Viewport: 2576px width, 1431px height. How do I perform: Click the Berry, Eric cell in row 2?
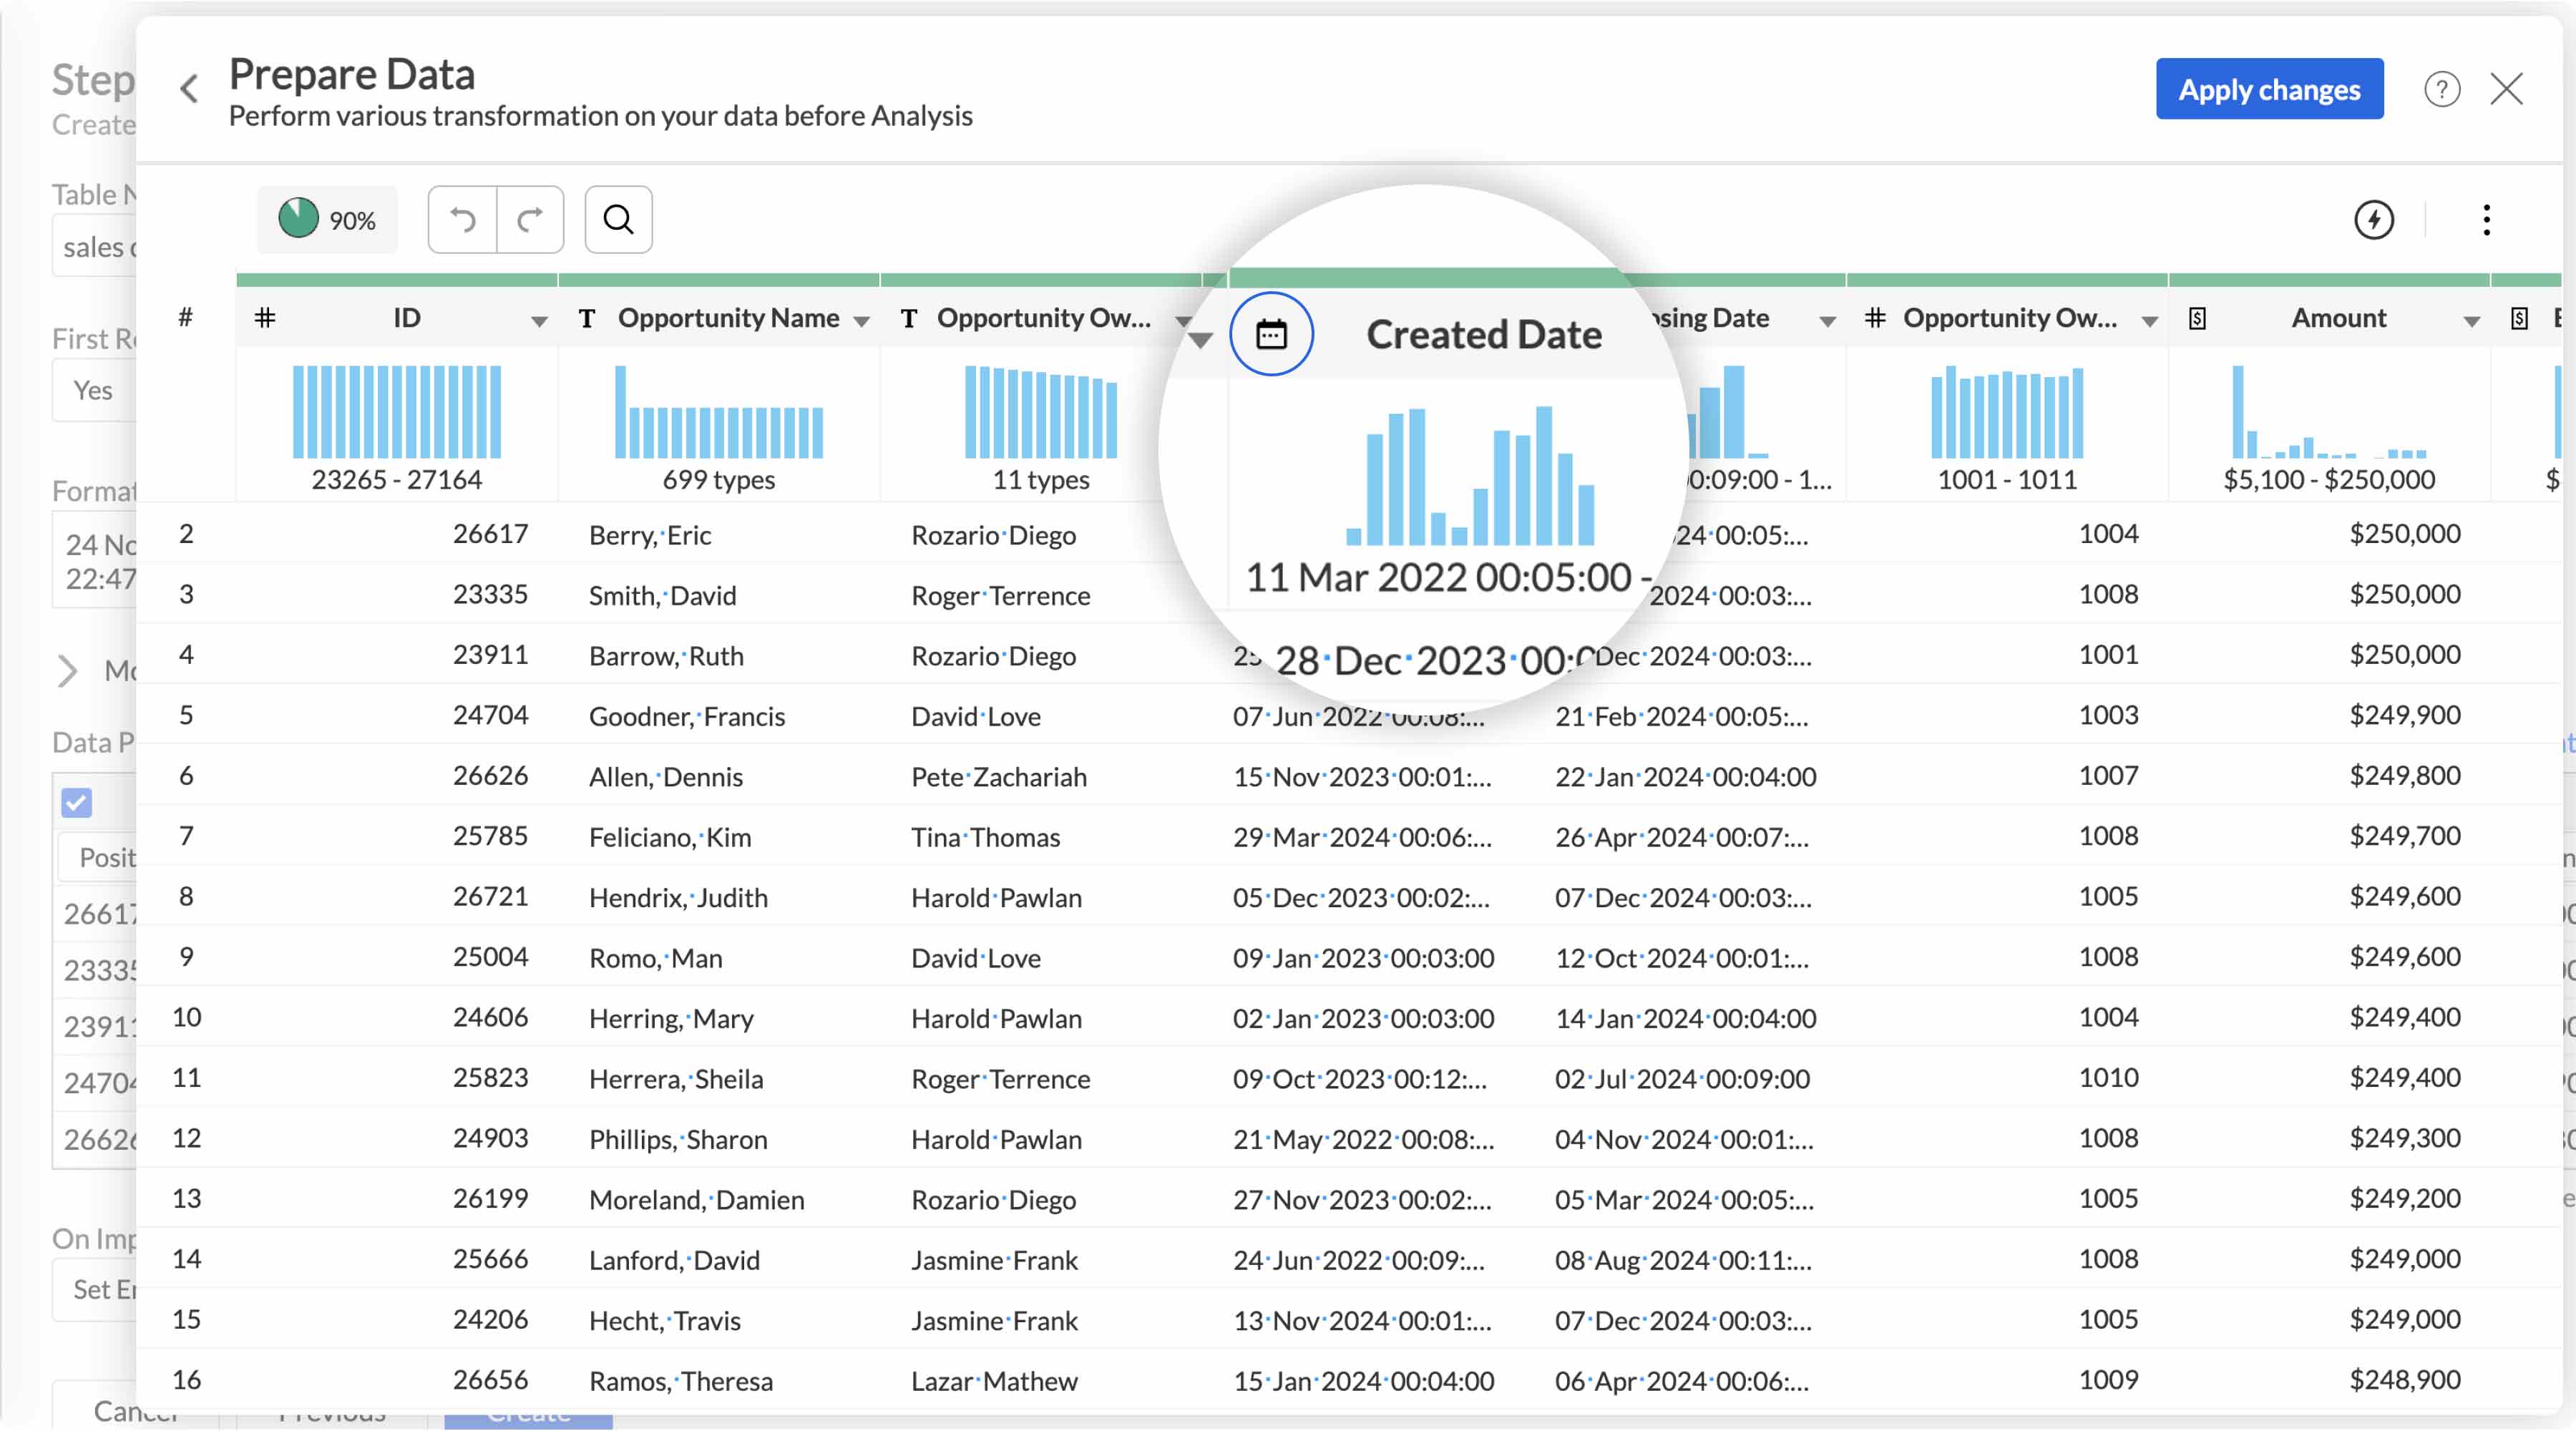click(650, 535)
